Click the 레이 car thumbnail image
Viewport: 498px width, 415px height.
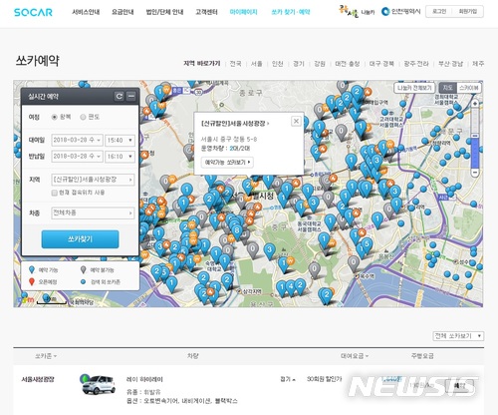99,385
